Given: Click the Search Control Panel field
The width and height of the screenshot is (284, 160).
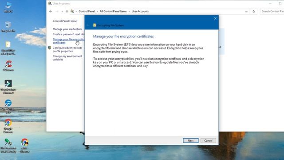Looking at the screenshot, I should click(272, 11).
